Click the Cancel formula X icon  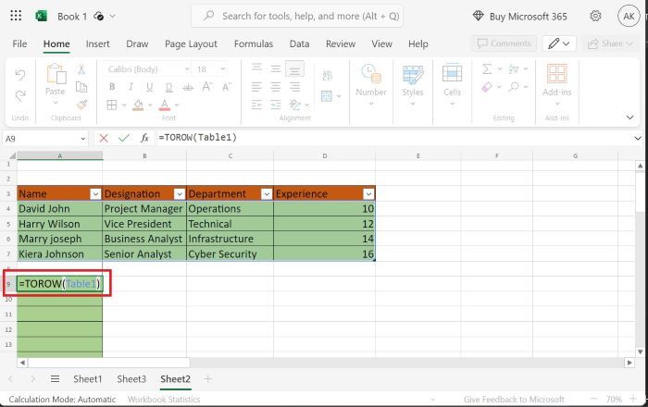pyautogui.click(x=104, y=138)
